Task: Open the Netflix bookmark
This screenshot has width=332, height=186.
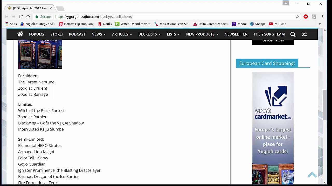Action: 105,24
